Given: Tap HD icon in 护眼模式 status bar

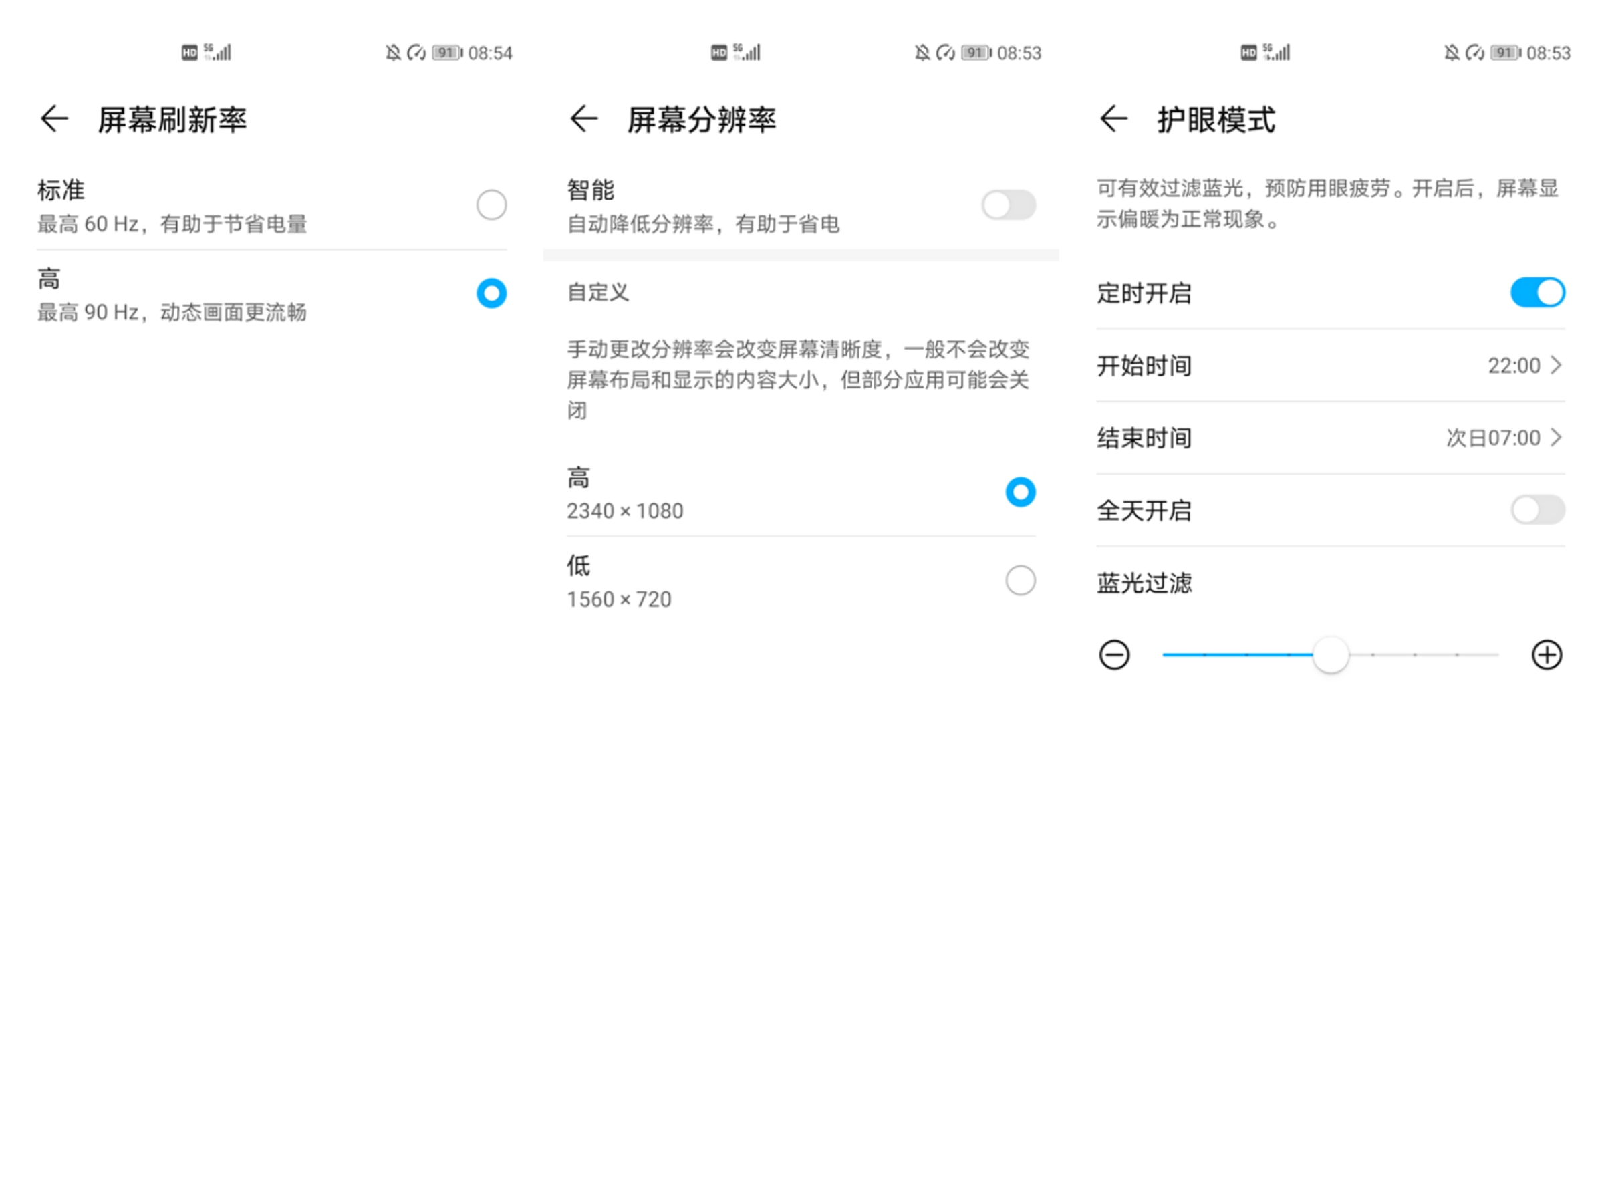Looking at the screenshot, I should coord(1248,53).
